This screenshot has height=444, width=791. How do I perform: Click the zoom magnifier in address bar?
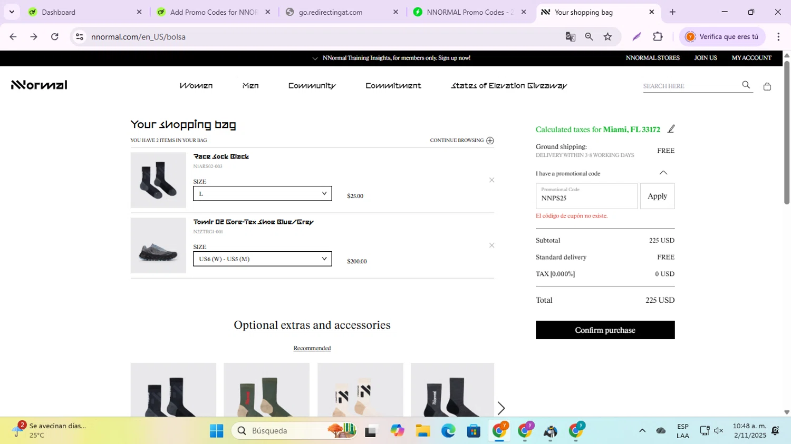coord(589,37)
